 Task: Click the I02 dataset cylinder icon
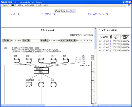[x=29, y=60]
